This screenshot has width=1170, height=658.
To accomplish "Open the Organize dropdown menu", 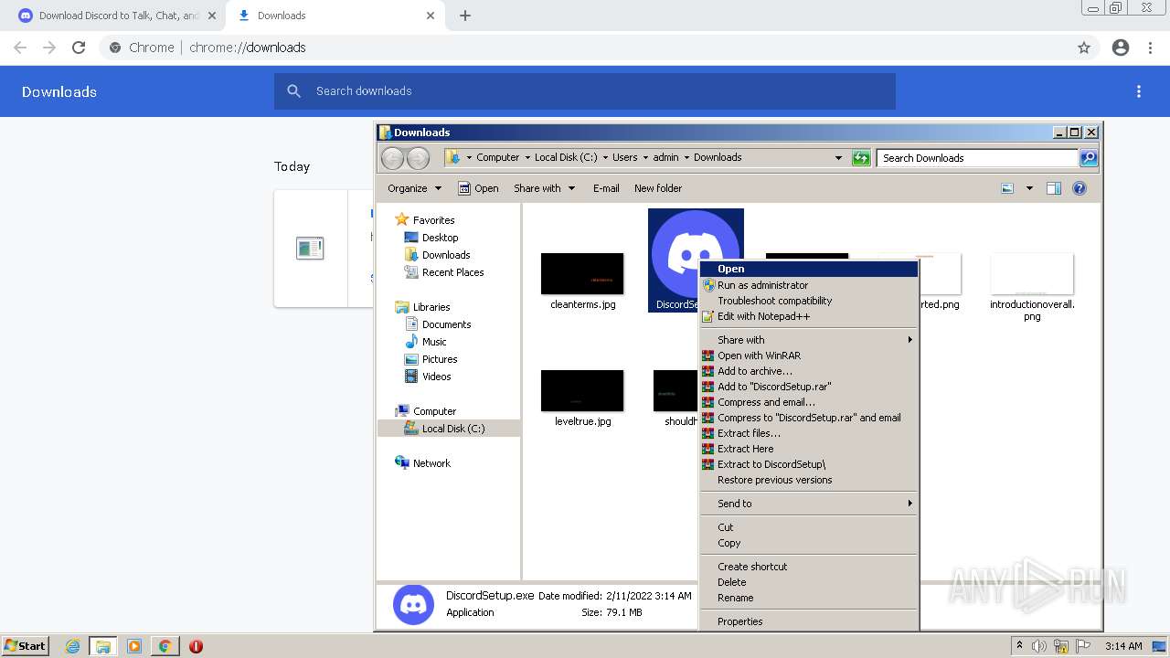I will 415,188.
